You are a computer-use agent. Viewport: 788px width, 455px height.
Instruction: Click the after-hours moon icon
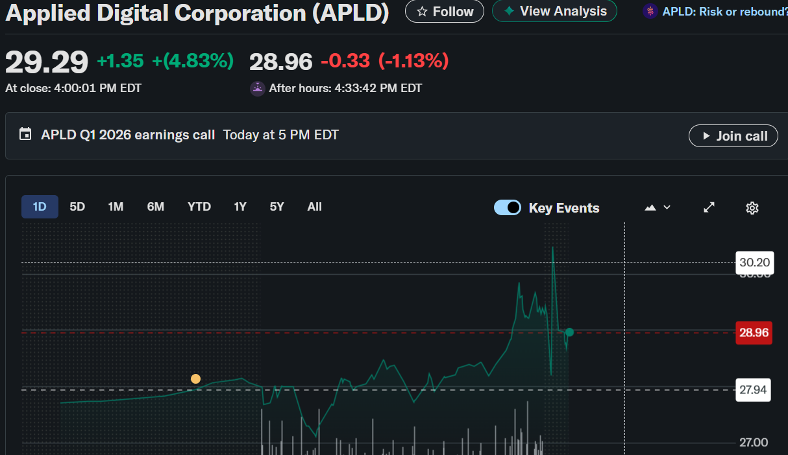tap(258, 89)
